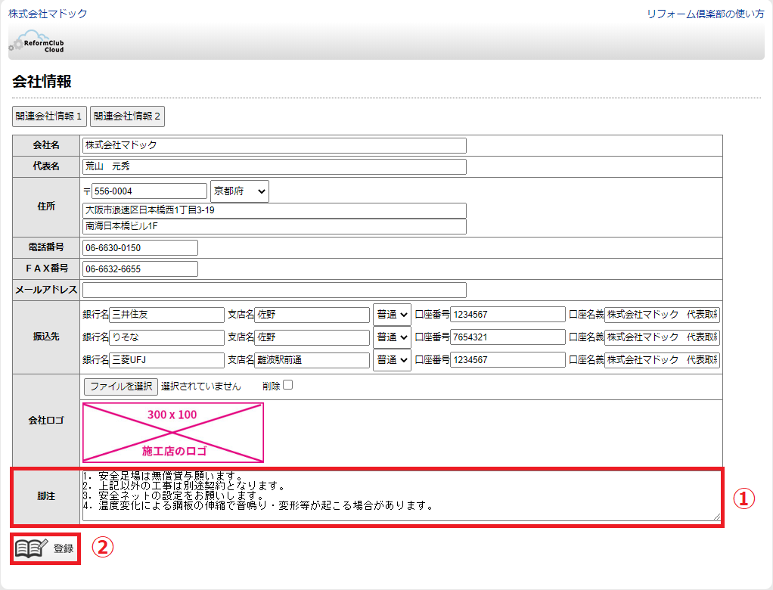The width and height of the screenshot is (773, 590).
Task: Click into the 会社名 input field
Action: click(274, 145)
